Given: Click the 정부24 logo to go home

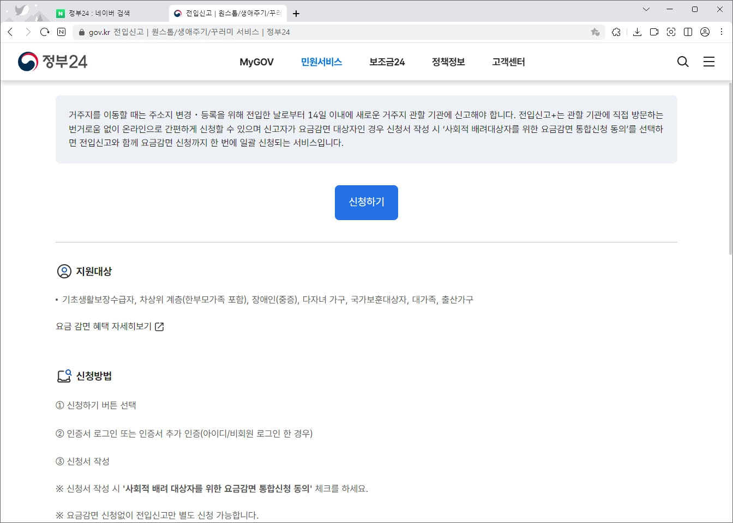Looking at the screenshot, I should [51, 60].
